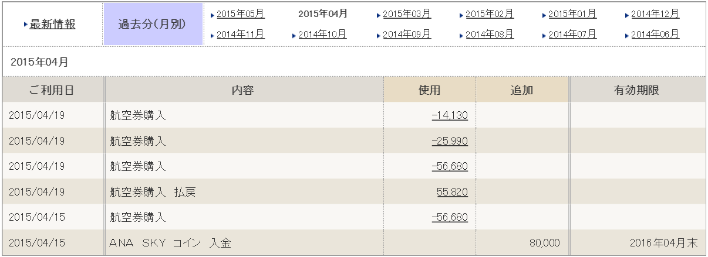708x257 pixels.
Task: Select the 過去分(月別) tab
Action: click(x=153, y=24)
